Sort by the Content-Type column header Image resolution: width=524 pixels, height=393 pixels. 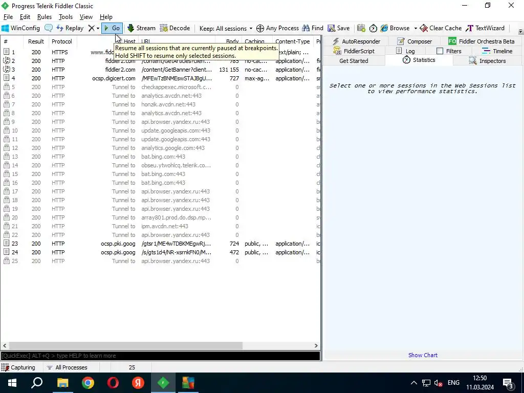point(292,41)
